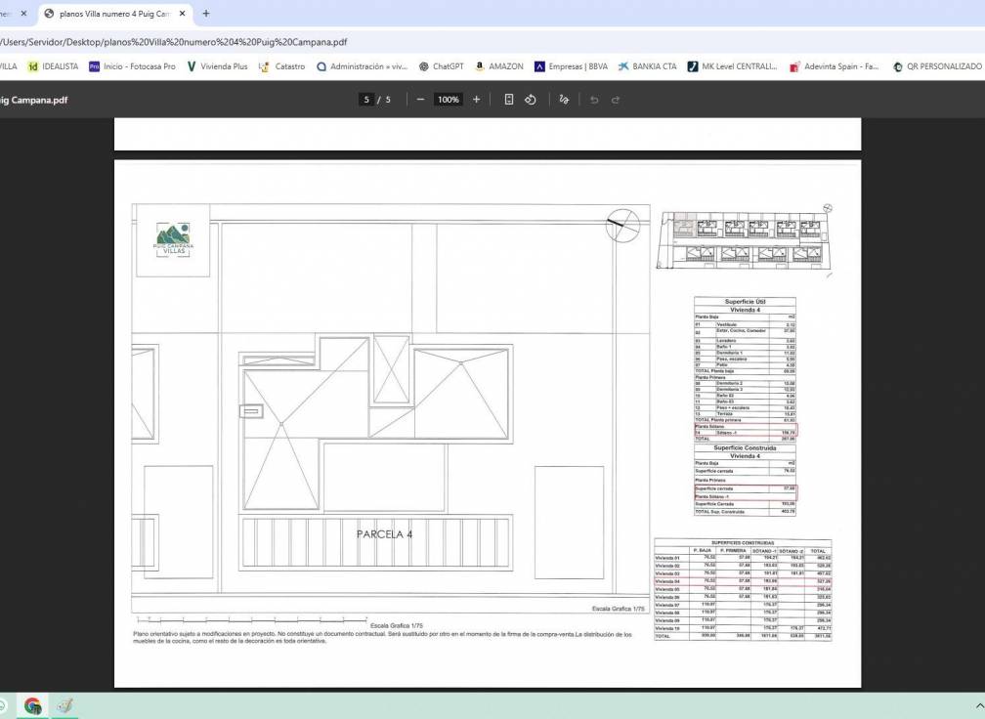Open the ChatGPT bookmark
This screenshot has width=985, height=719.
point(442,66)
